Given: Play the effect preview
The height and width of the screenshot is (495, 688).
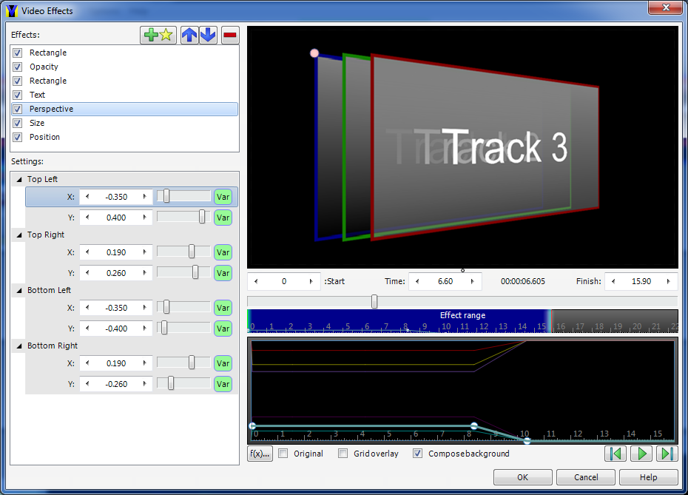Looking at the screenshot, I should coord(641,454).
